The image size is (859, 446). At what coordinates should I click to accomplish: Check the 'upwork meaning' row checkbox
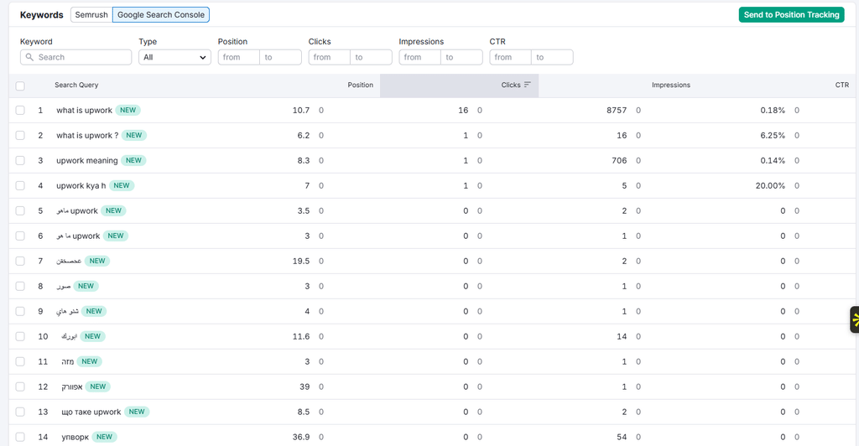tap(20, 160)
